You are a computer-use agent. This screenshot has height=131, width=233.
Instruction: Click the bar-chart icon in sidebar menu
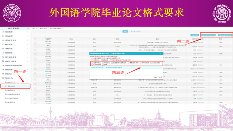(x=3, y=65)
